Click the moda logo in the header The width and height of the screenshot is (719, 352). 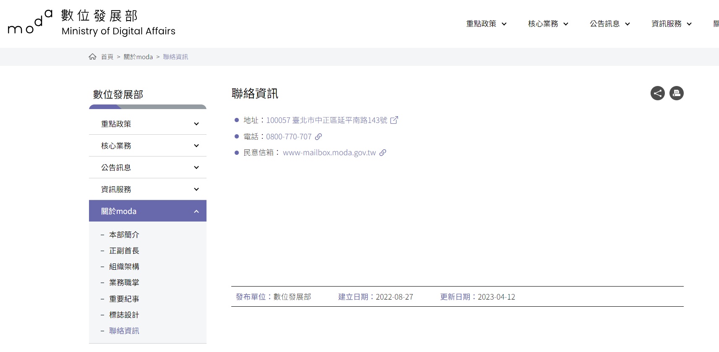click(x=30, y=22)
